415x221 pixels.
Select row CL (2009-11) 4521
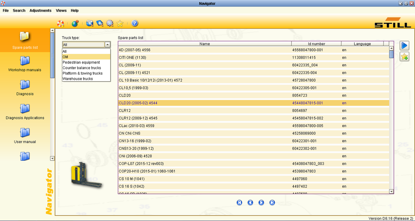pos(254,73)
